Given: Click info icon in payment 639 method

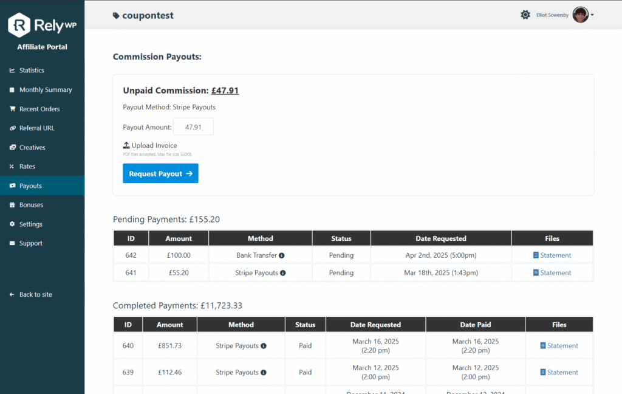Looking at the screenshot, I should tap(264, 373).
